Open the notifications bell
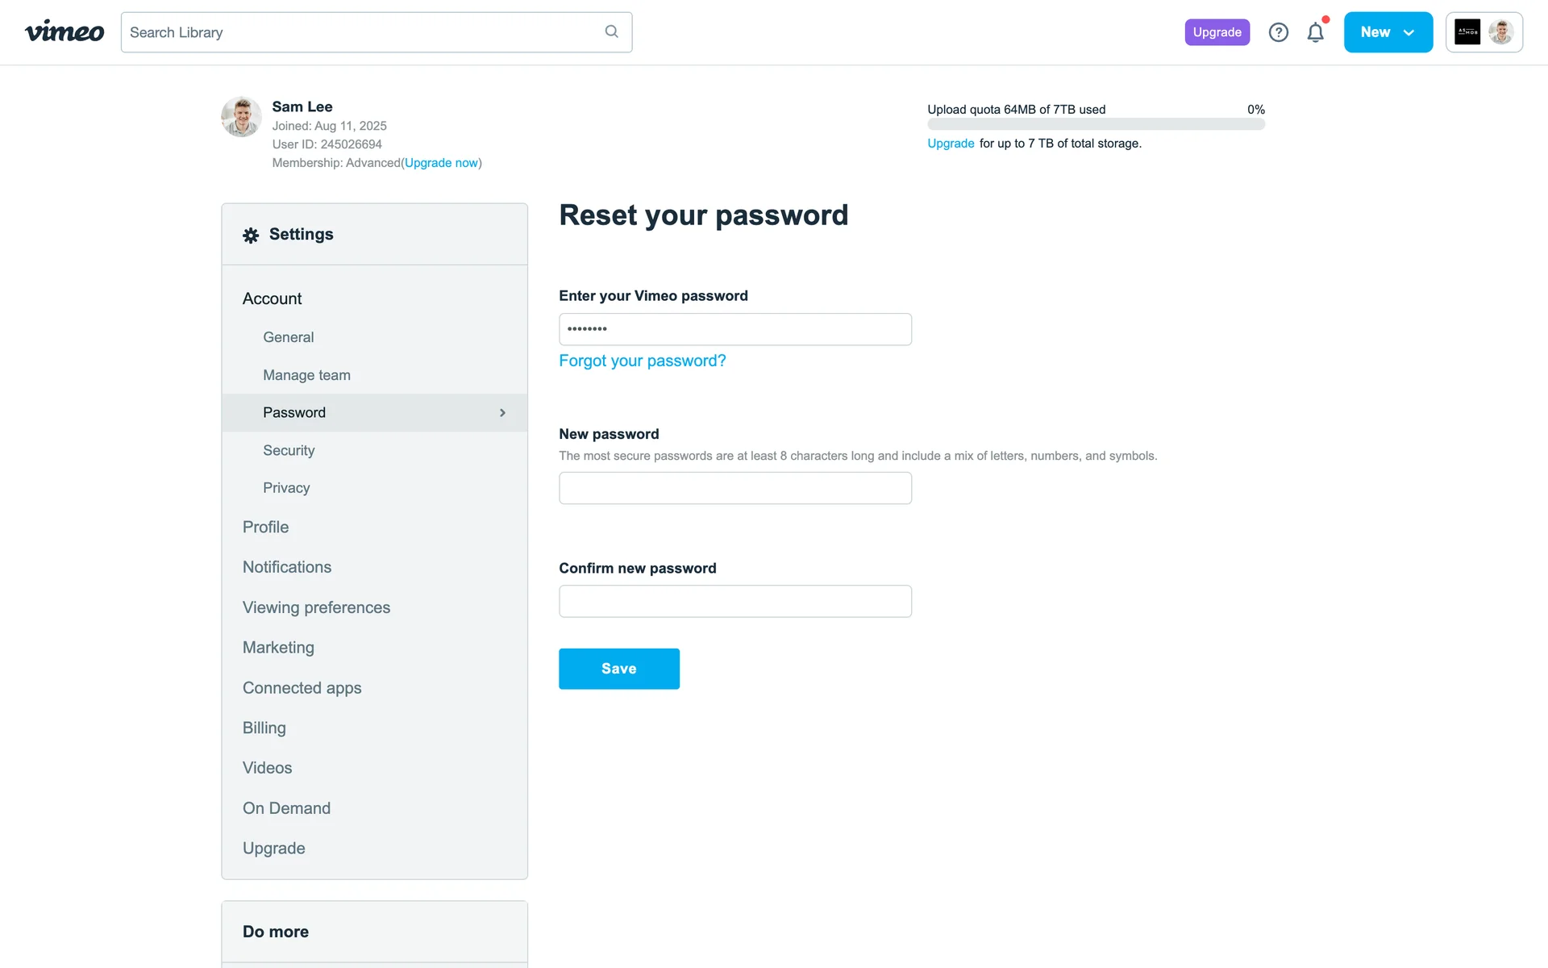This screenshot has width=1548, height=968. pos(1315,32)
